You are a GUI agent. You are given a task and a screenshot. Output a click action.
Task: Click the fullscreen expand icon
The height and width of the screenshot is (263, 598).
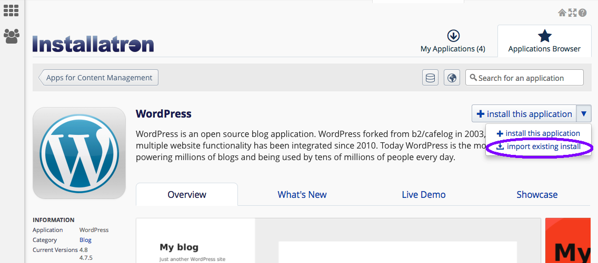(x=572, y=13)
